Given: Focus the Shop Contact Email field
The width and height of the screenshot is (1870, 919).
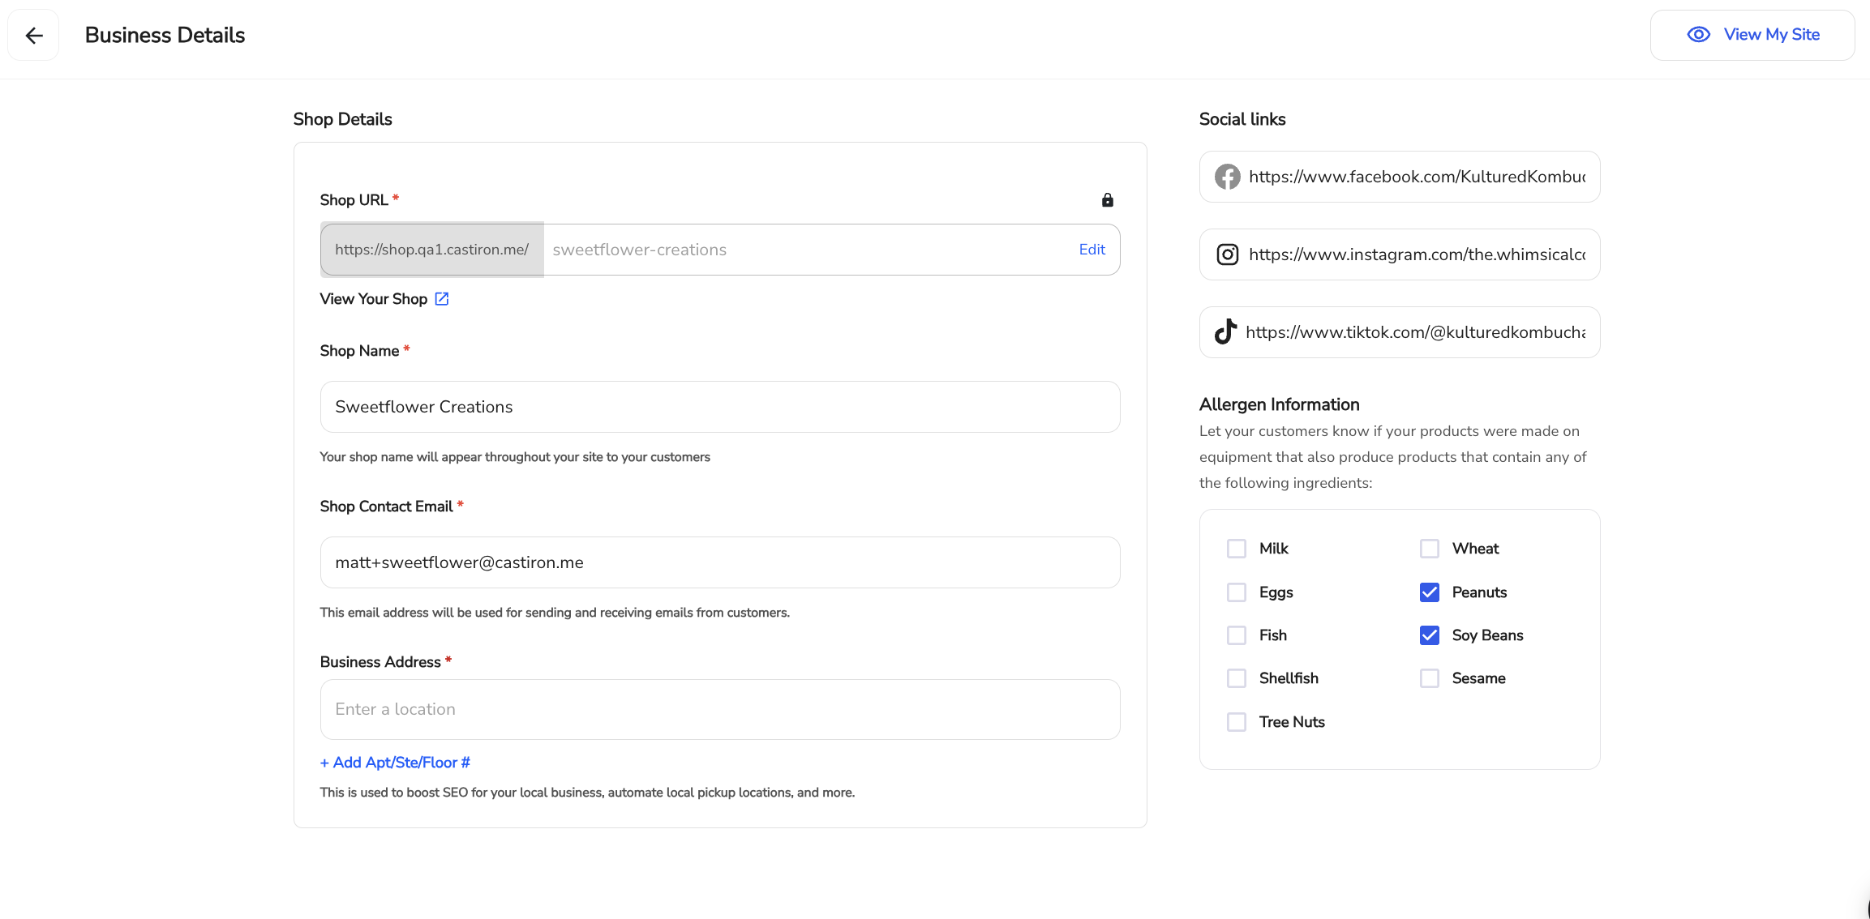Looking at the screenshot, I should pyautogui.click(x=720, y=562).
